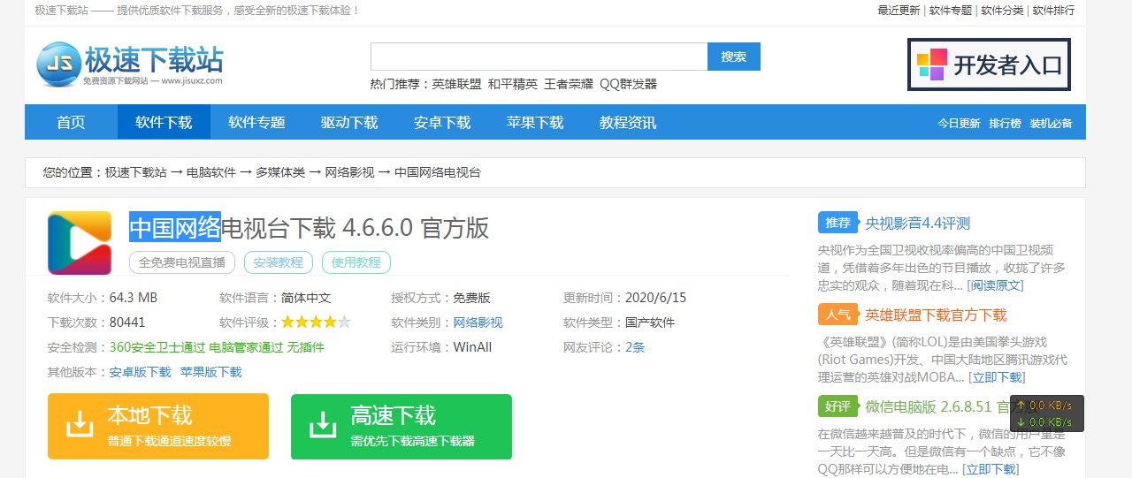This screenshot has height=478, width=1132.
Task: Click into the search input box
Action: [538, 57]
